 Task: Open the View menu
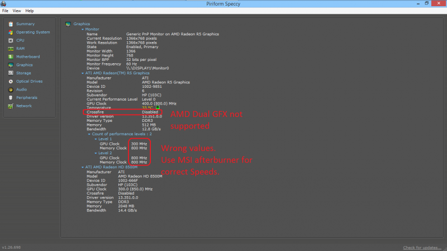[17, 11]
